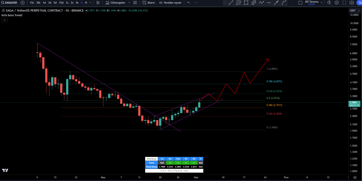The height and width of the screenshot is (181, 362).
Task: Click the May date label on time axis
Action: 104,178
